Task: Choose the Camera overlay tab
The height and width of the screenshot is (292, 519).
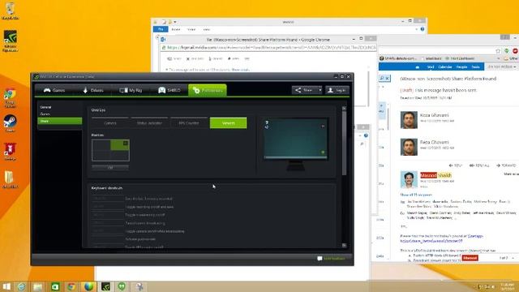Action: pos(110,122)
